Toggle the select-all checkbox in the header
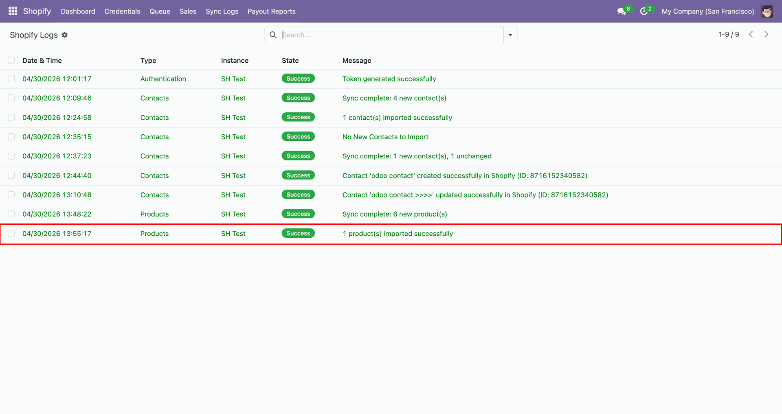The width and height of the screenshot is (782, 414). coord(11,60)
